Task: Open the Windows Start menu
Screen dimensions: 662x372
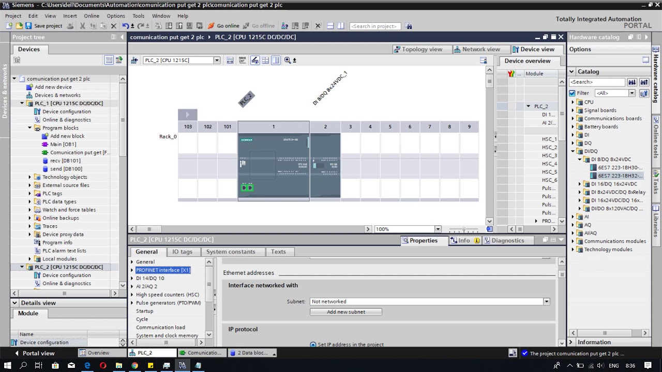Action: click(x=8, y=365)
